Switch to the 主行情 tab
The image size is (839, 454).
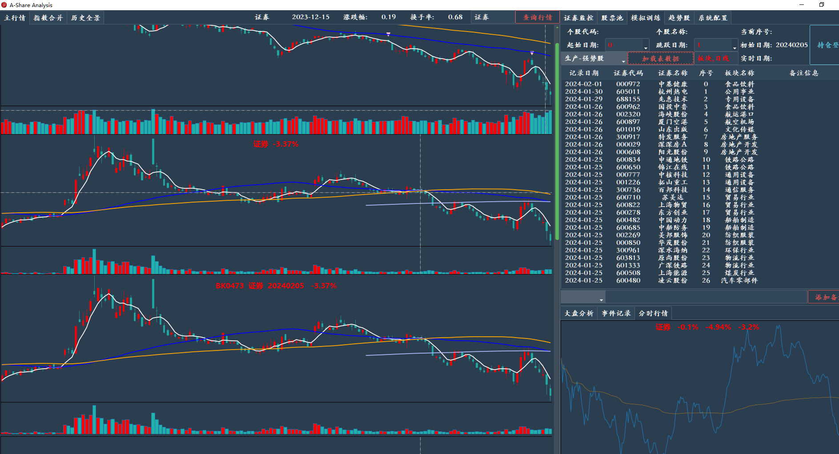click(15, 18)
